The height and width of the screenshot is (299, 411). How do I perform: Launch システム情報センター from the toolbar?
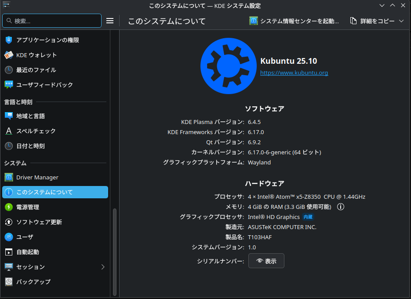click(x=295, y=21)
